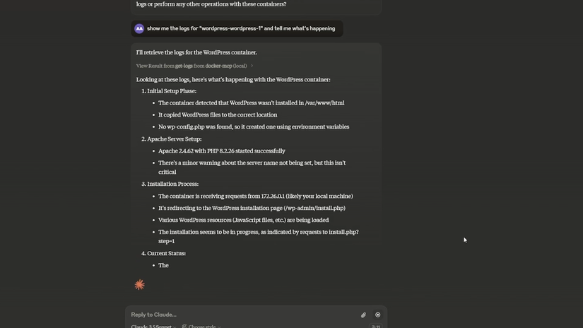Click the 'I'll retrieve the logs' sentence
The height and width of the screenshot is (328, 583).
tap(196, 52)
